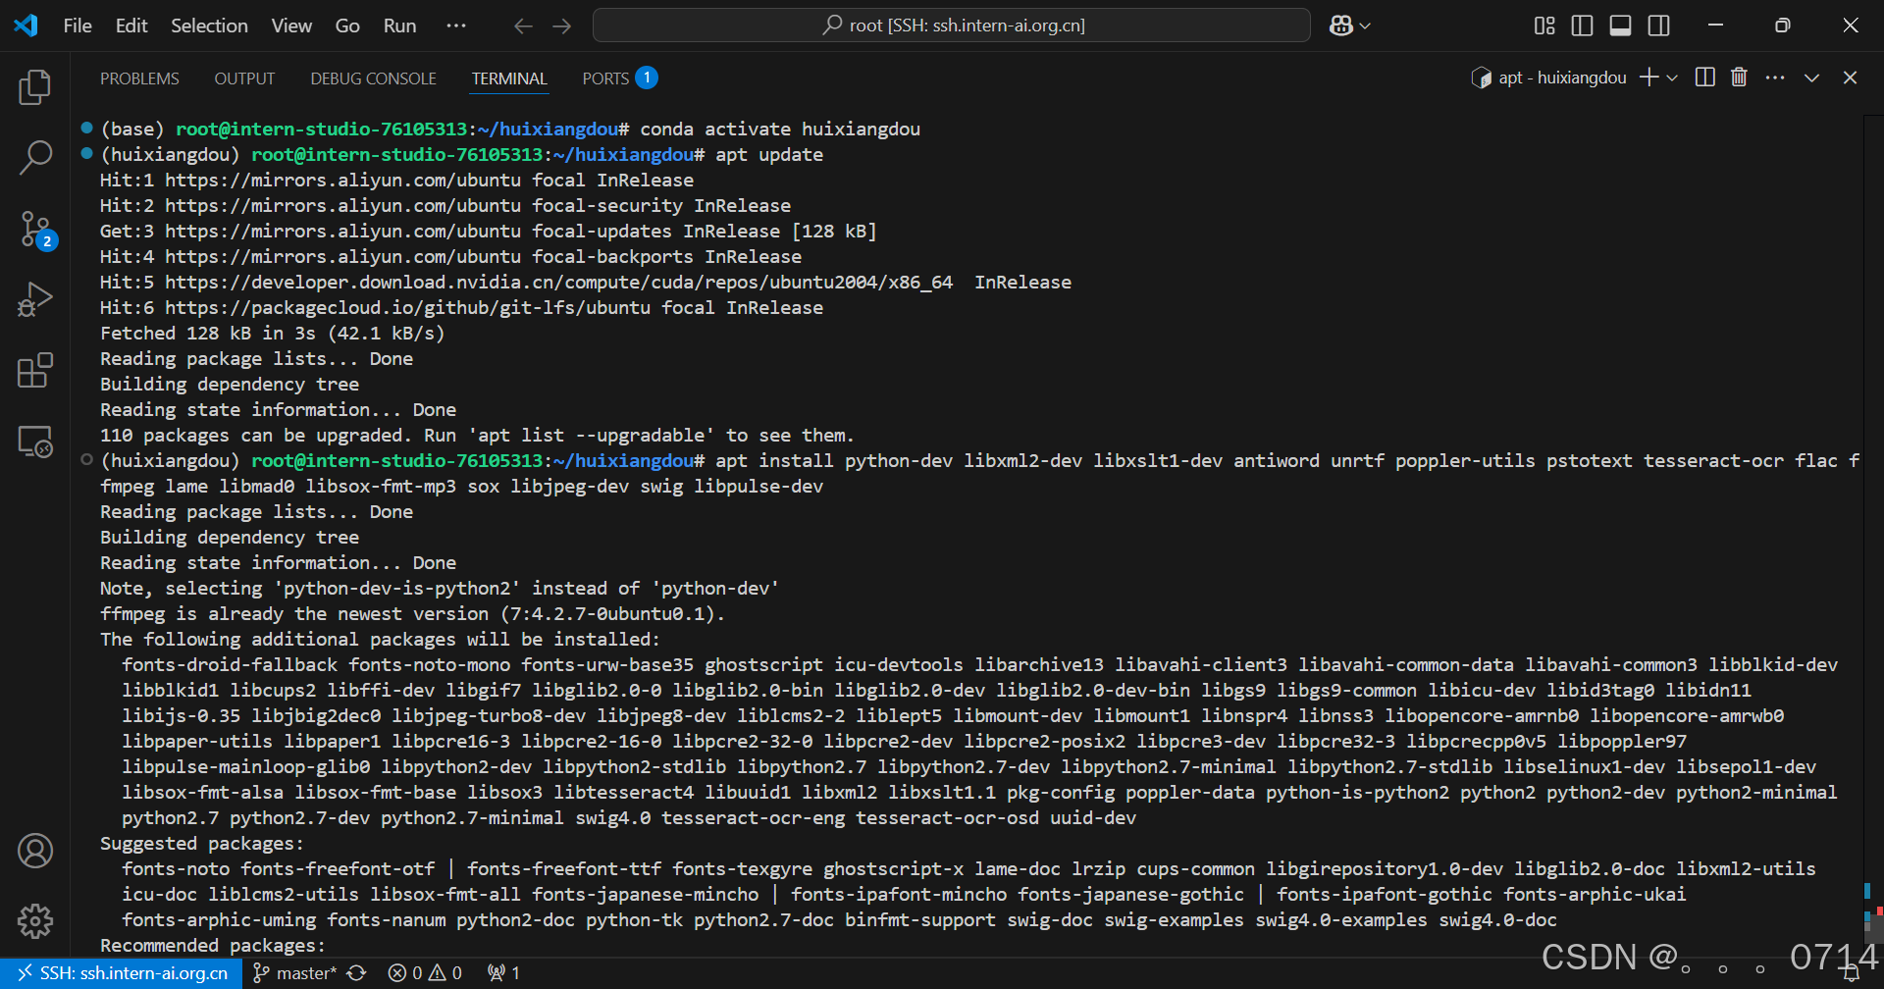The image size is (1884, 989).
Task: Go forward with the right arrow
Action: coord(562,26)
